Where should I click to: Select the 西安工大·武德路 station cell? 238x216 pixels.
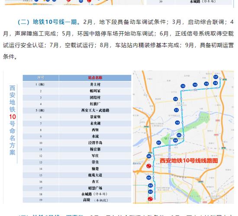[95, 110]
